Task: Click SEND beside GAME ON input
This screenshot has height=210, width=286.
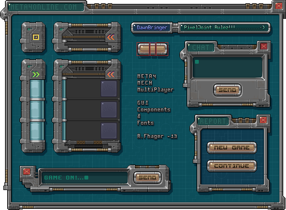Action: (x=147, y=177)
